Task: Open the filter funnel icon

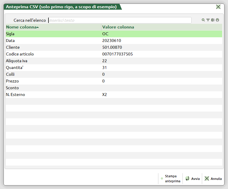Action: click(x=208, y=20)
